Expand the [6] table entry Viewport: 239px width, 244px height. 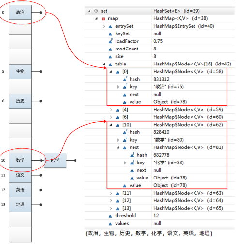(111, 117)
